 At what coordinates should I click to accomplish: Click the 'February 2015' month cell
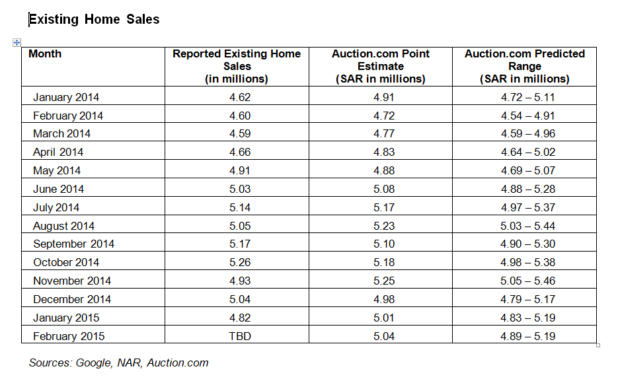point(69,336)
